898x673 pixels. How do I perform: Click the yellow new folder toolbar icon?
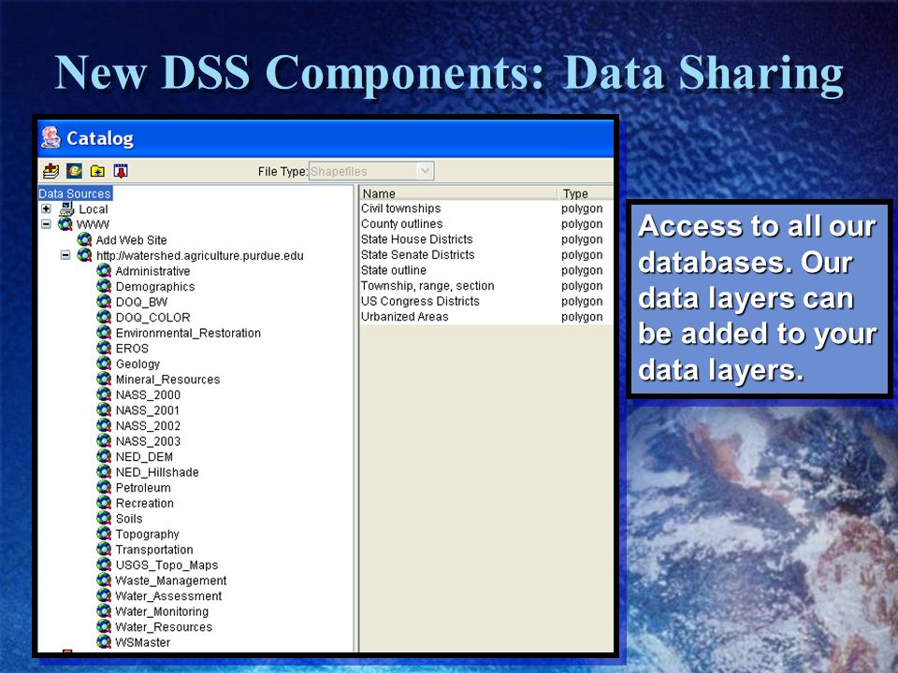(97, 171)
